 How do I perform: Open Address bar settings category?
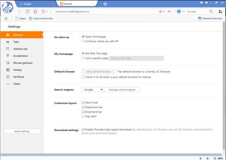[22, 49]
